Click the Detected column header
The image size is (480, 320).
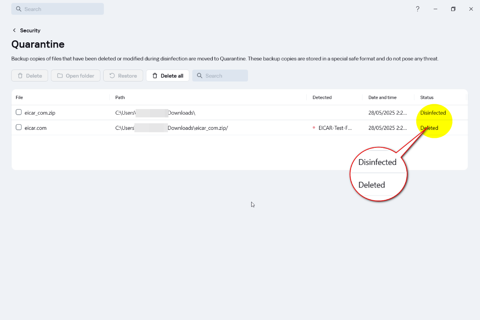click(322, 97)
